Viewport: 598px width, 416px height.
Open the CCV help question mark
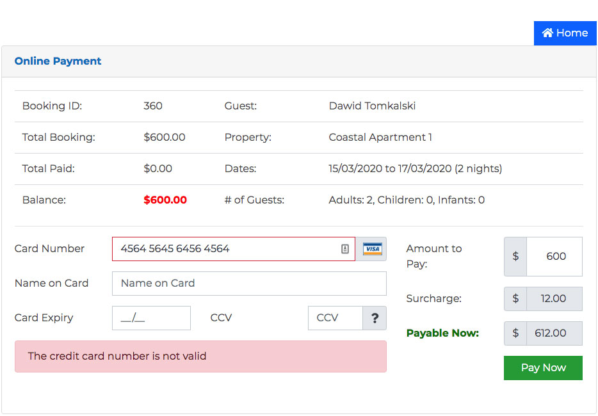click(x=375, y=318)
